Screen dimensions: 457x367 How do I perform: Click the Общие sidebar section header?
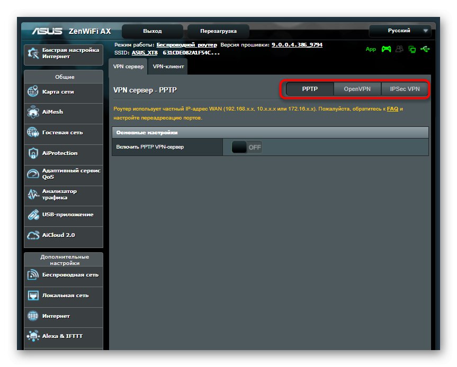(x=65, y=77)
